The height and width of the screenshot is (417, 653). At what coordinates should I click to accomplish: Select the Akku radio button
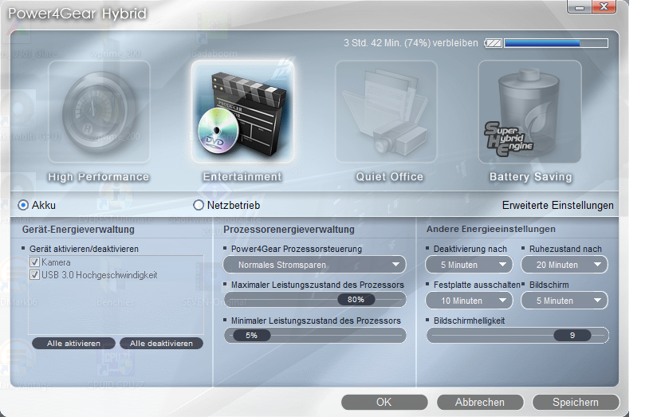point(23,205)
